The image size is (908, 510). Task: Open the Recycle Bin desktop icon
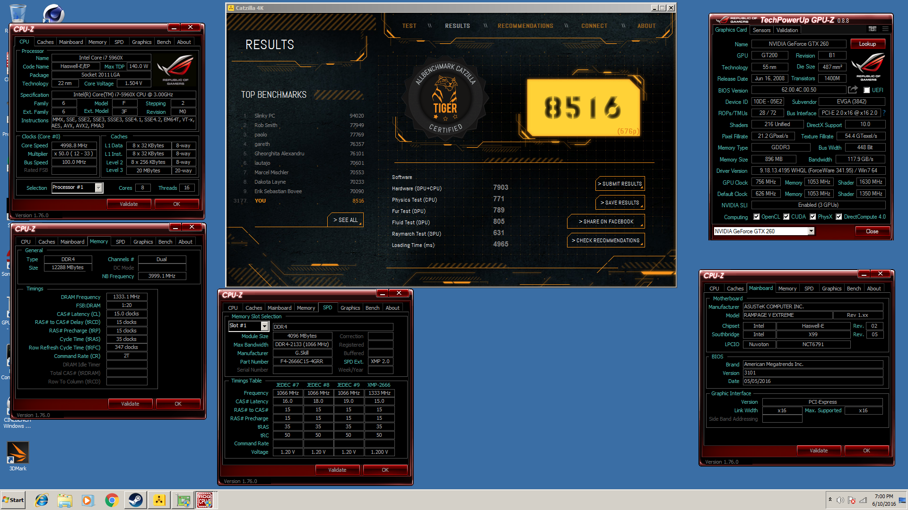point(17,13)
